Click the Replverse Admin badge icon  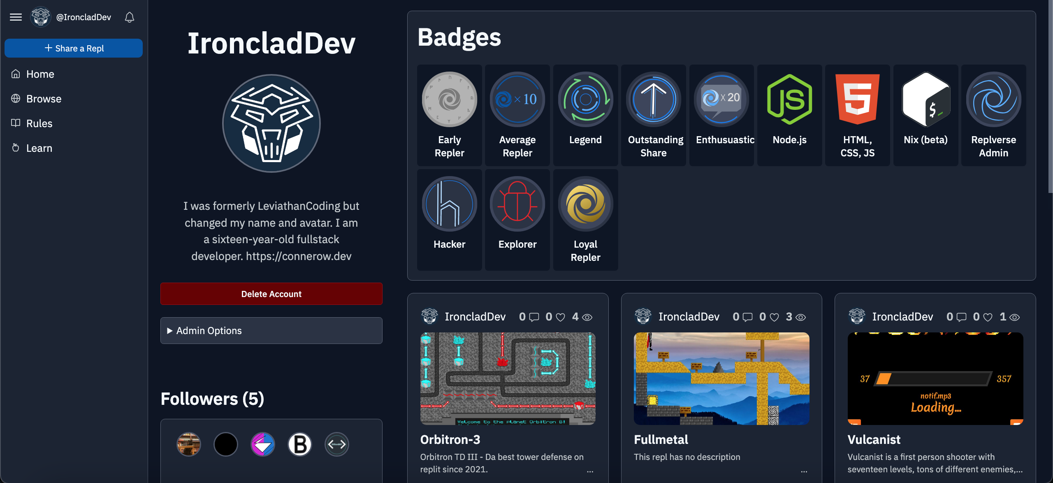[x=993, y=100]
